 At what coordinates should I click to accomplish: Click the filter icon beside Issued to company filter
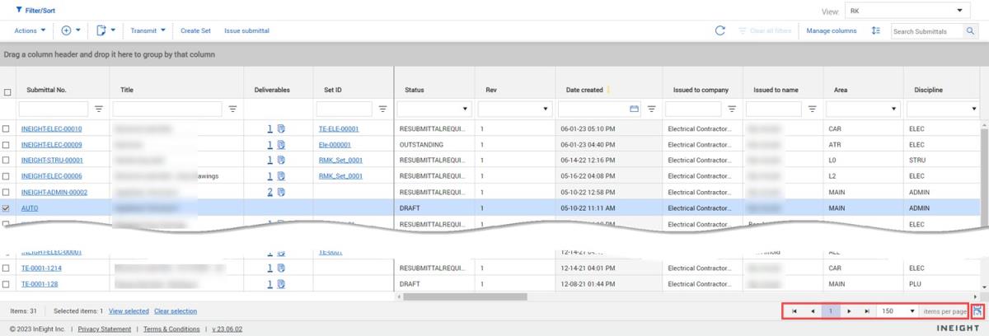[x=732, y=109]
